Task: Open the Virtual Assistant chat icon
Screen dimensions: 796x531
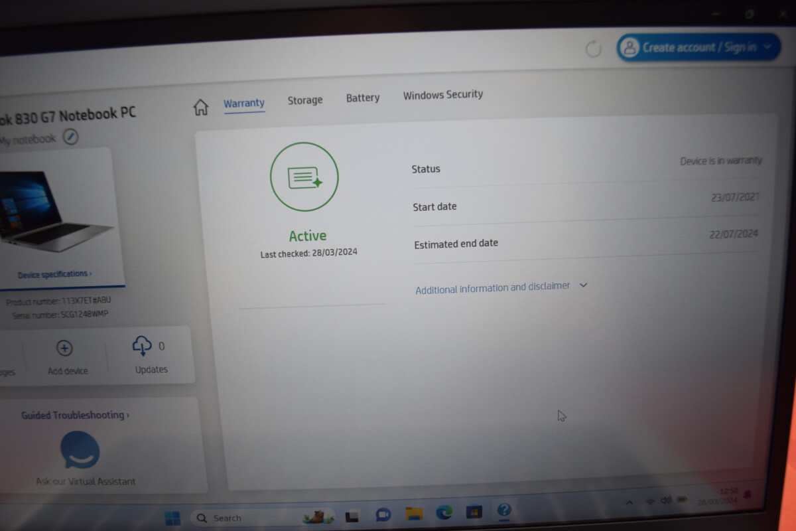Action: 80,450
